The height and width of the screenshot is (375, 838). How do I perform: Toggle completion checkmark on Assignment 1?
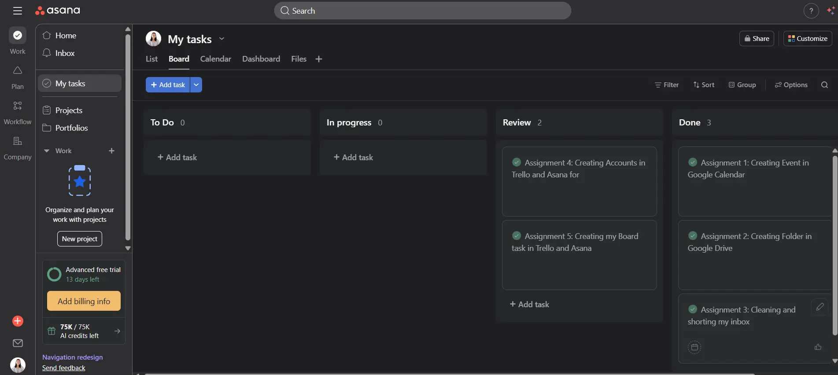pyautogui.click(x=693, y=162)
